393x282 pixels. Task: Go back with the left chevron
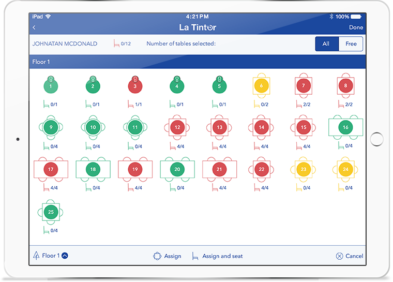pos(34,27)
